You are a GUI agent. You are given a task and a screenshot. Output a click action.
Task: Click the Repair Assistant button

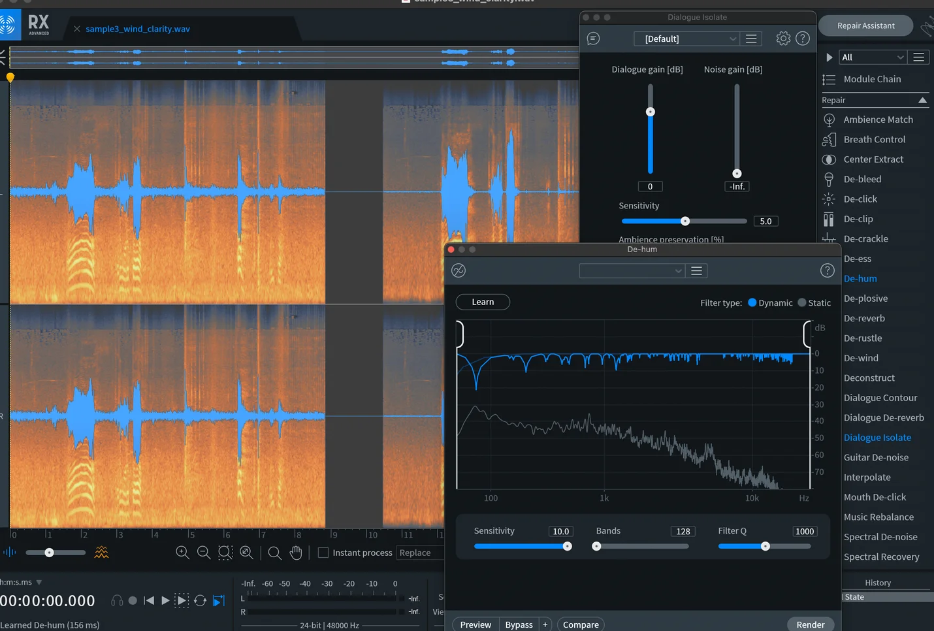[865, 25]
